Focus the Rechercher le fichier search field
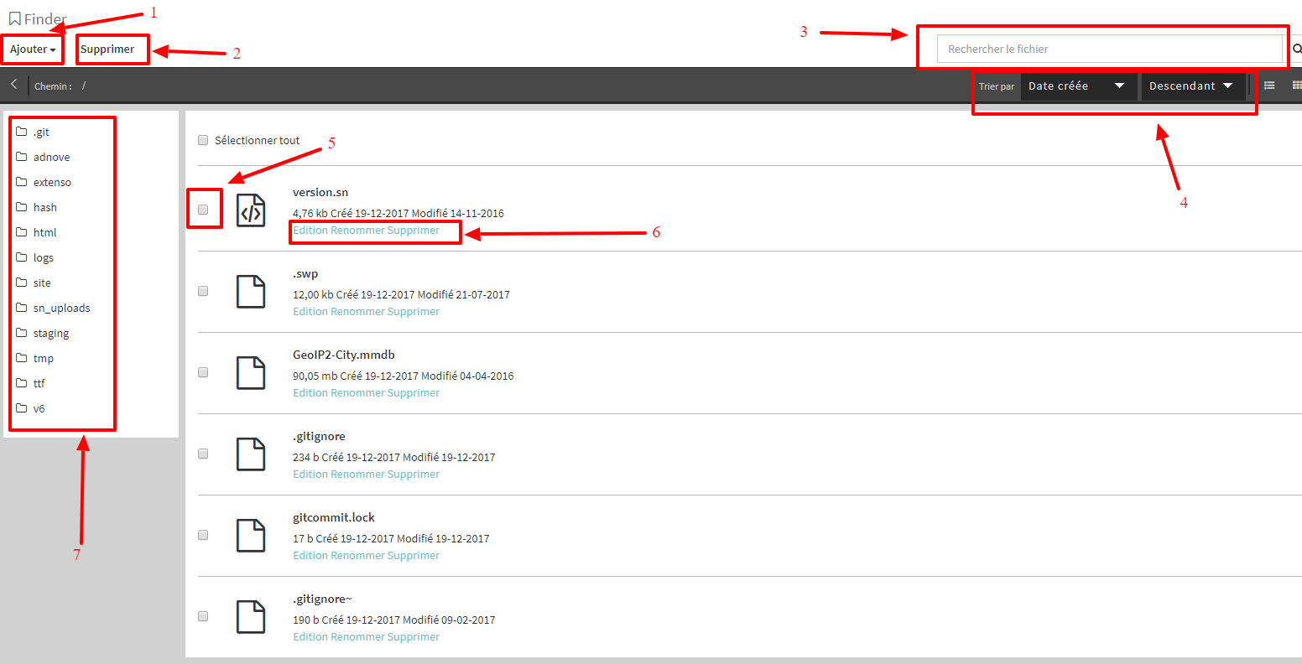Screen dimensions: 1302x664 tap(1110, 49)
